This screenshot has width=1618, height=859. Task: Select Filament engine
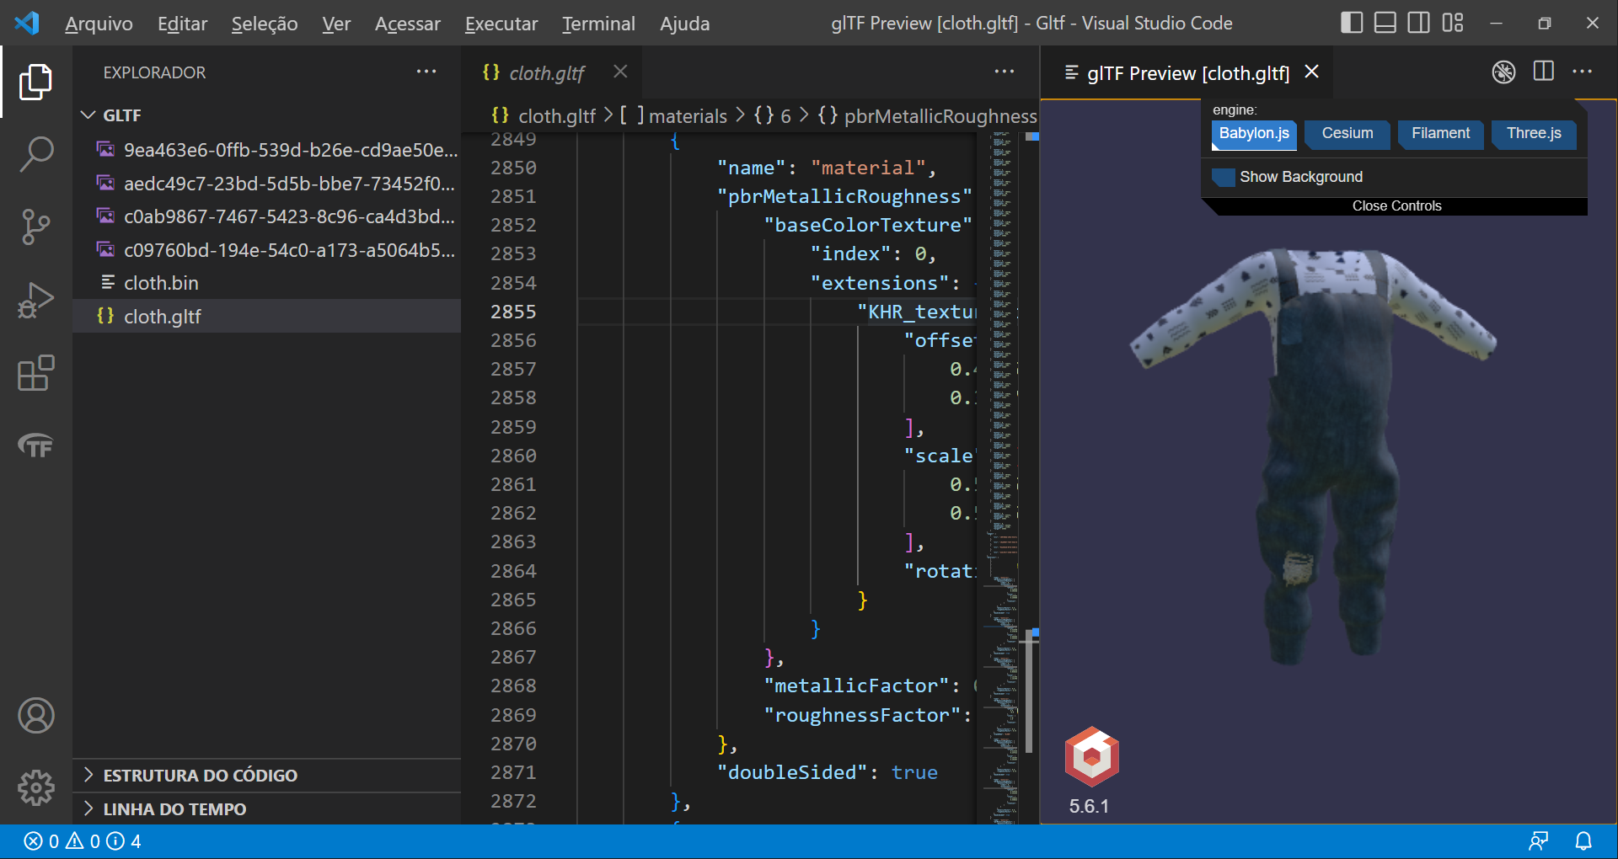(1440, 134)
